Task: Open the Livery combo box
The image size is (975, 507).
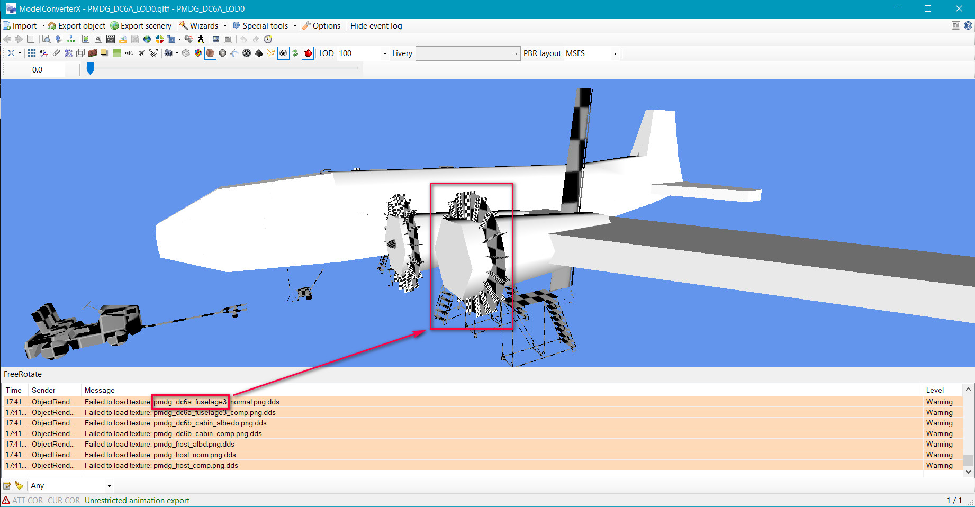Action: (x=468, y=53)
